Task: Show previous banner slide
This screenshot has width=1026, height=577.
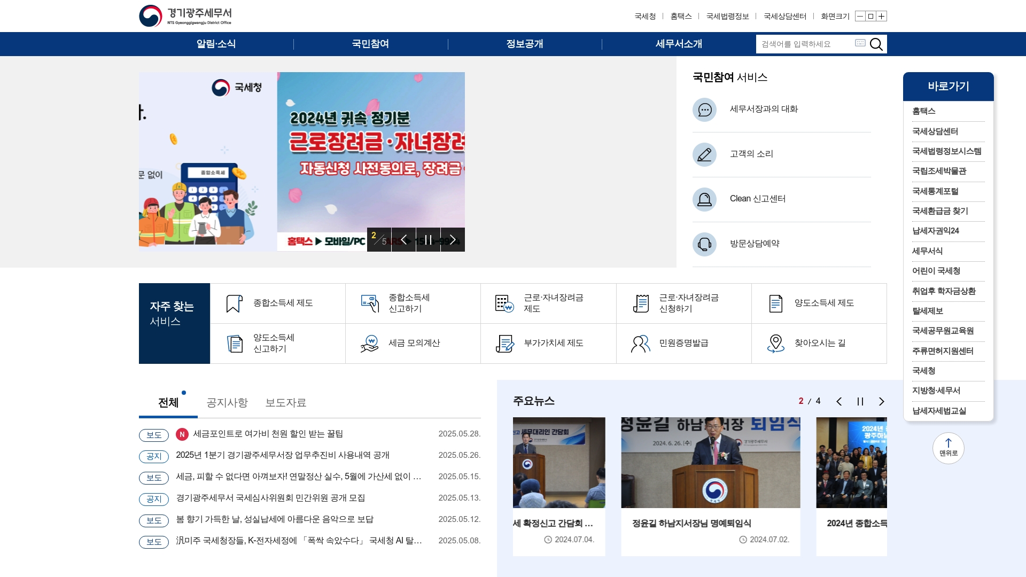Action: [404, 239]
